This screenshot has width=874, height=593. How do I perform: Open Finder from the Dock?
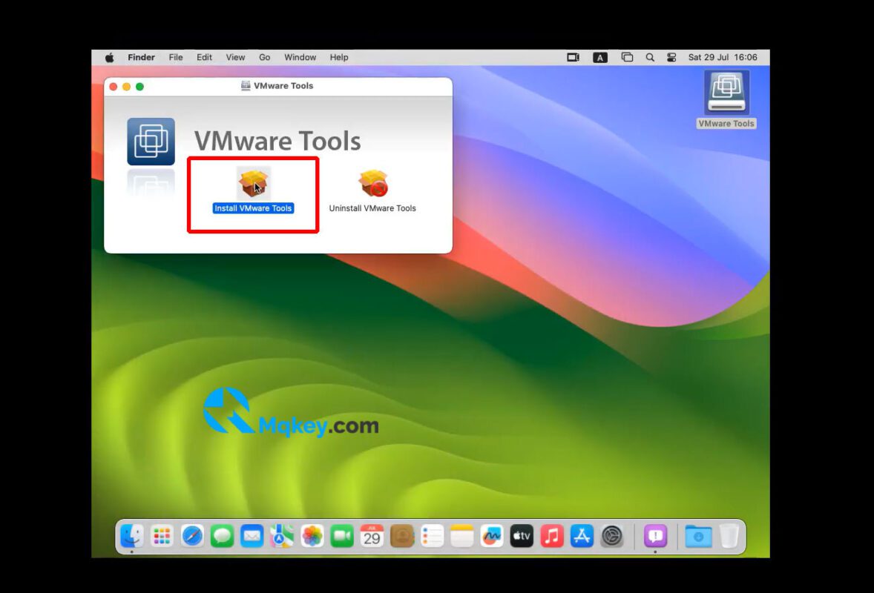132,536
